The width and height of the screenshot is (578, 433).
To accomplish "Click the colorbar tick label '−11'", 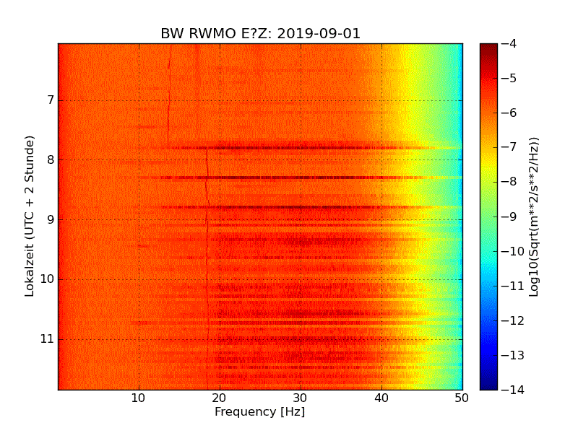I will (513, 286).
